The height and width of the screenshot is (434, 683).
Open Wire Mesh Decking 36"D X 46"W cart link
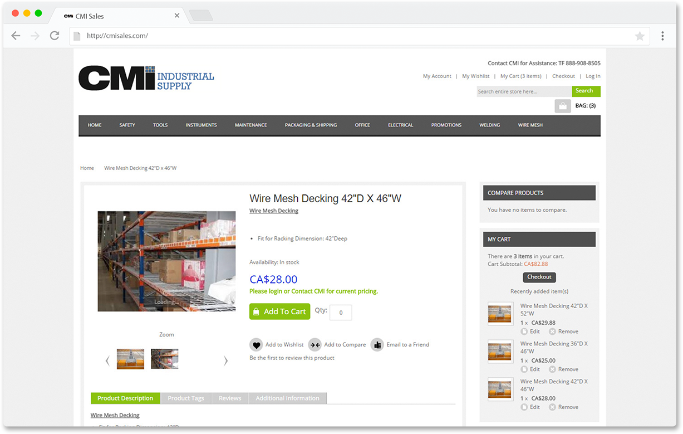pos(554,348)
